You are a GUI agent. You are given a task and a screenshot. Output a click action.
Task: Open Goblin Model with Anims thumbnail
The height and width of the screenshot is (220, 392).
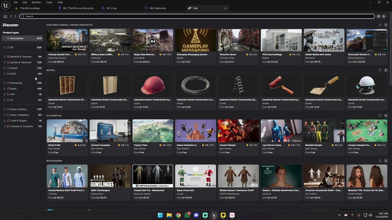(324, 40)
